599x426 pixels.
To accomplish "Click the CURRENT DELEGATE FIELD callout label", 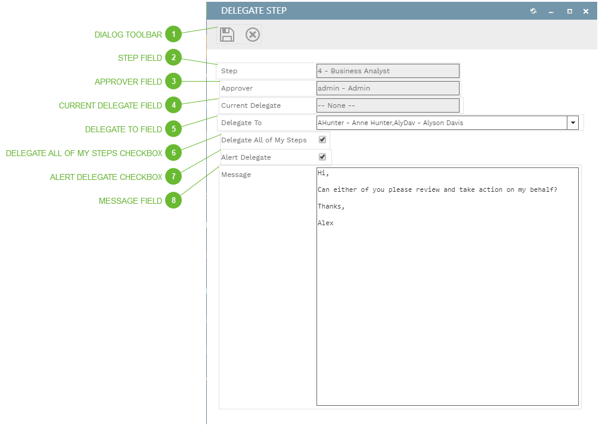I will tap(110, 105).
